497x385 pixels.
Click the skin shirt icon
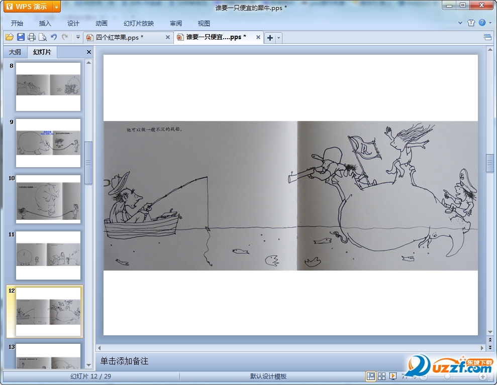(x=471, y=23)
